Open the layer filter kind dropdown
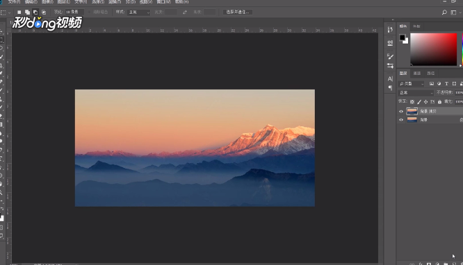Viewport: 463px width, 265px height. (411, 84)
